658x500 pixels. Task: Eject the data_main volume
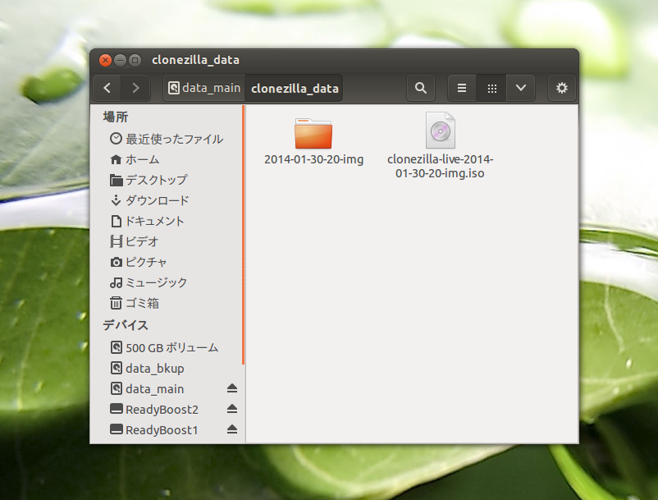pyautogui.click(x=232, y=388)
